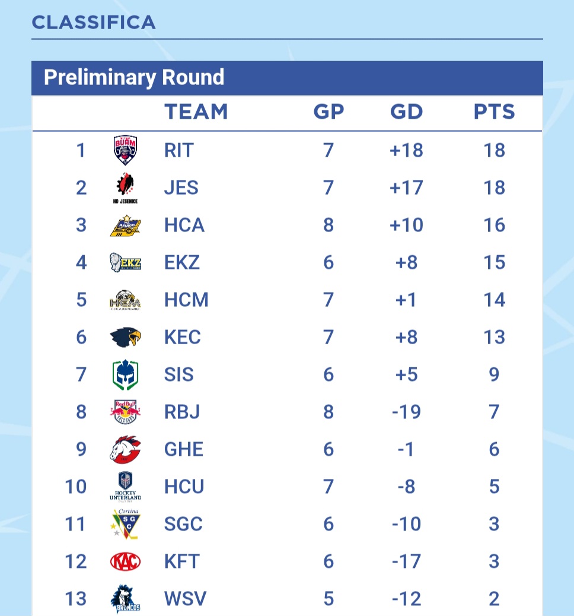The image size is (574, 616).
Task: Click the GP column header
Action: tap(329, 112)
